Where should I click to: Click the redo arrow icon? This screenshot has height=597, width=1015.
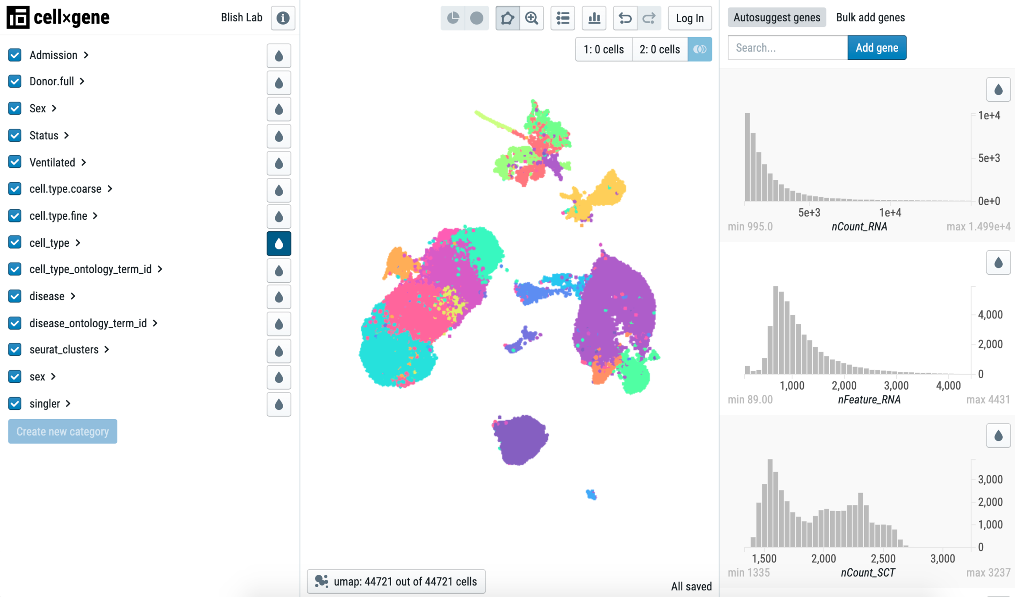click(649, 18)
